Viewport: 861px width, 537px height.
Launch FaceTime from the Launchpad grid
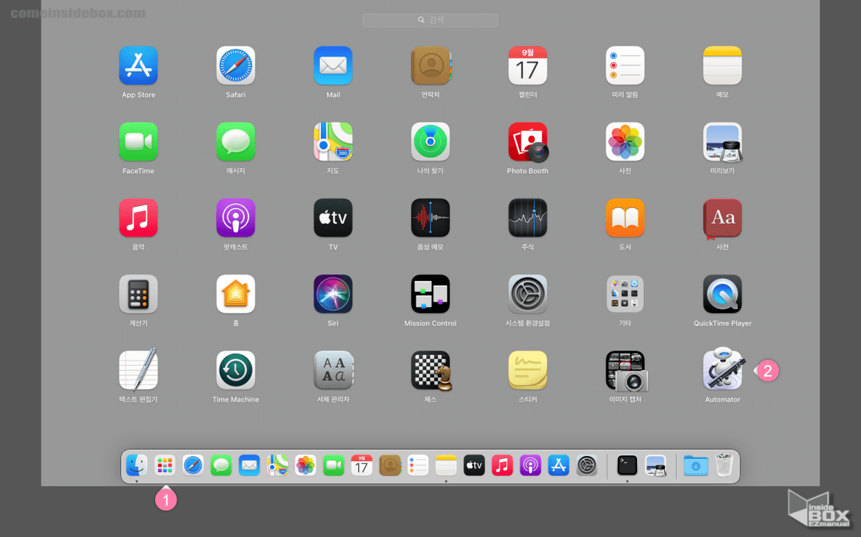tap(138, 142)
